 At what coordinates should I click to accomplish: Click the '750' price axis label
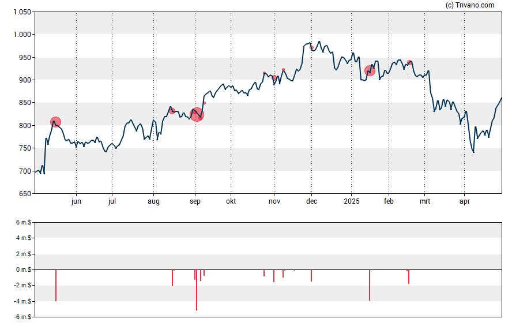pyautogui.click(x=25, y=148)
